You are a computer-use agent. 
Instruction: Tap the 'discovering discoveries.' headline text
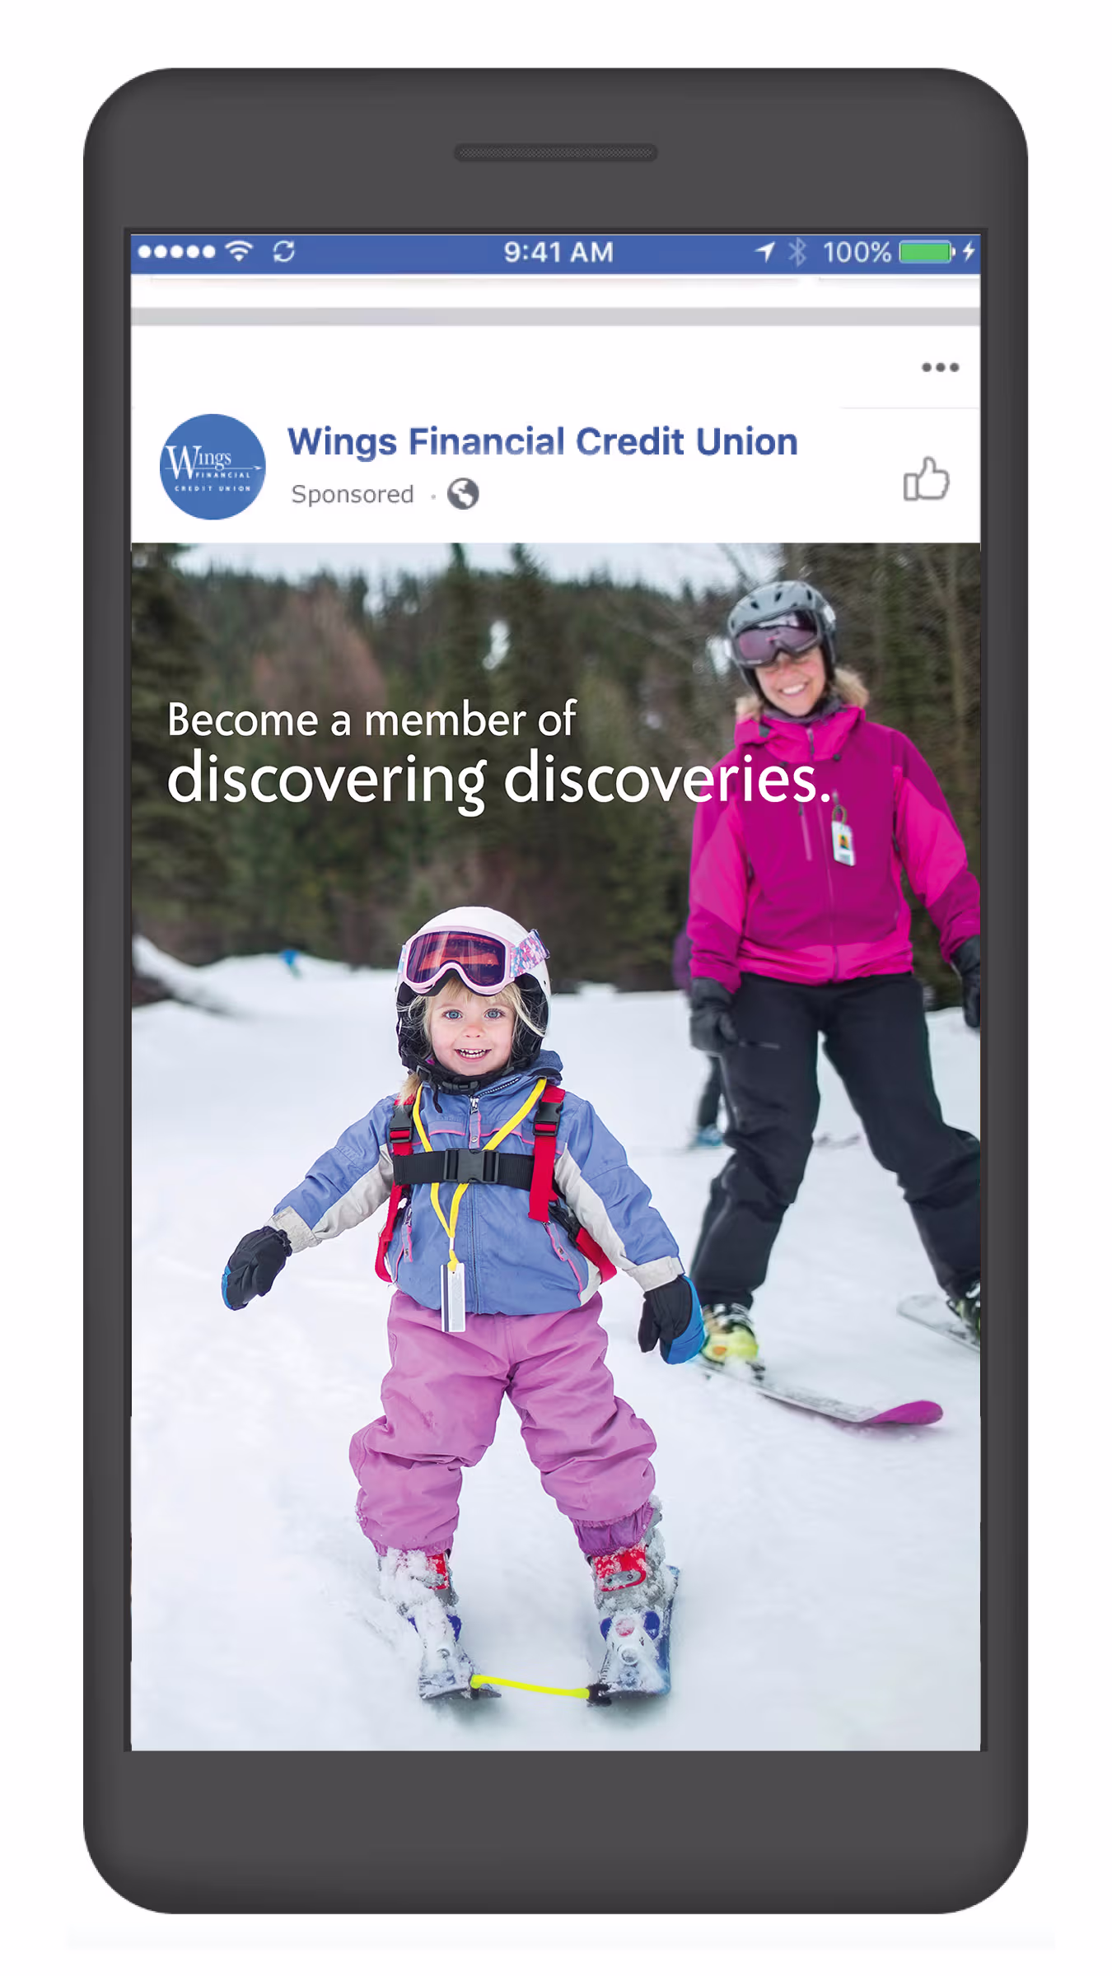(x=499, y=780)
